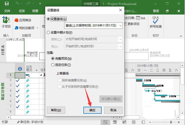Select the 设置基线 radio button

[49, 19]
